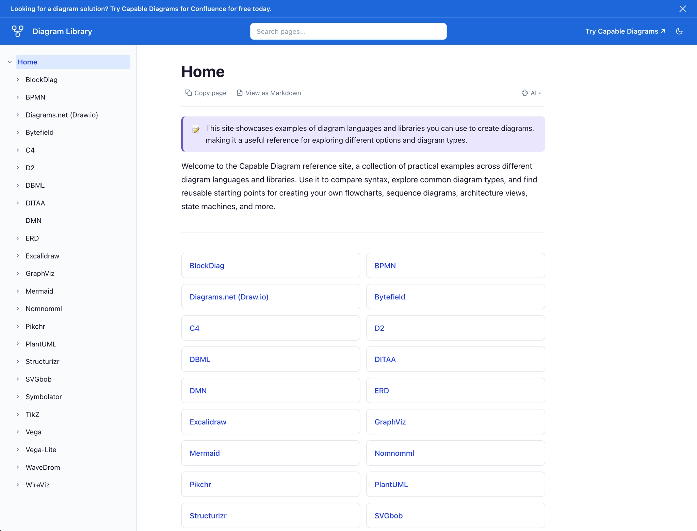Screen dimensions: 697x531
Task: Expand the C4 sidebar chevron
Action: 18,150
